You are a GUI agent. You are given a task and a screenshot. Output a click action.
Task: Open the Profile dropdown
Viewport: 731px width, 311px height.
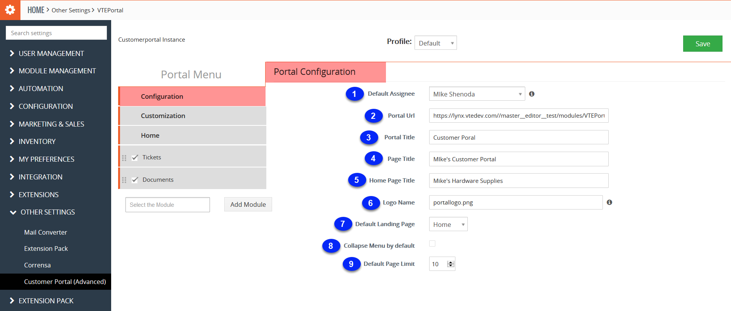tap(436, 43)
